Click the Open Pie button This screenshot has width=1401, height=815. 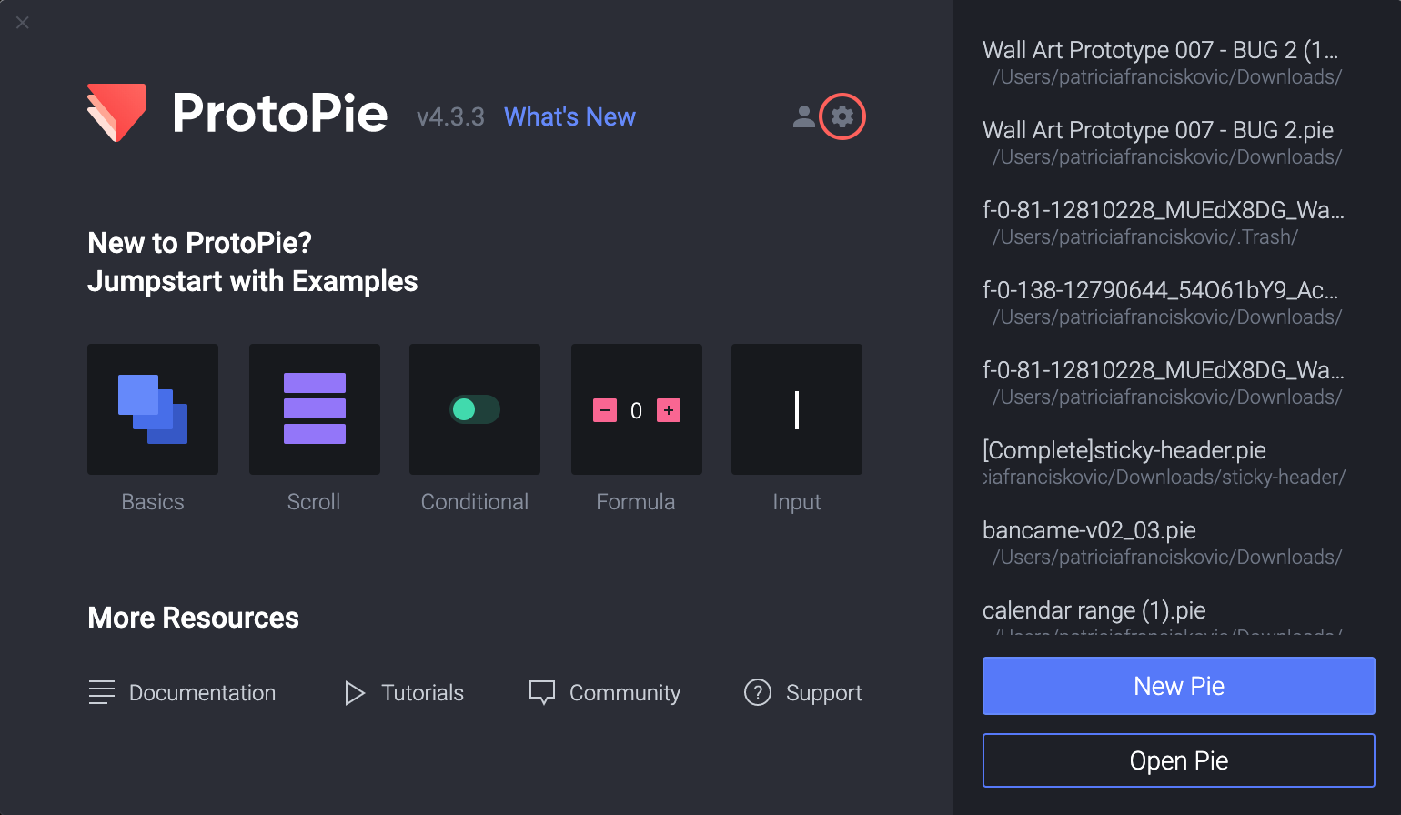click(1178, 760)
